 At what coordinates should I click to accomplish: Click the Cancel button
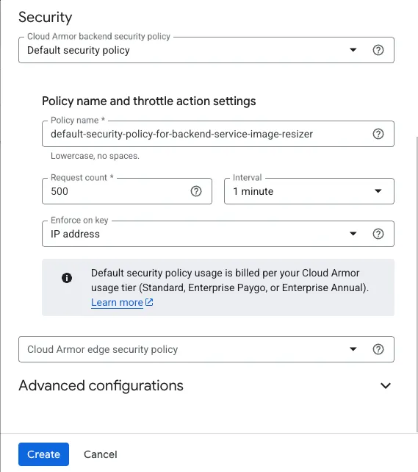tap(101, 454)
